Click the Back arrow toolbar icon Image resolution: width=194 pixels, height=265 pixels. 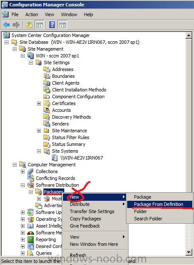6,25
